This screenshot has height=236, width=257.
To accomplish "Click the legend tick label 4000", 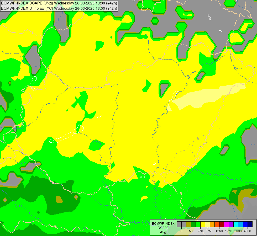I will tap(248, 231).
